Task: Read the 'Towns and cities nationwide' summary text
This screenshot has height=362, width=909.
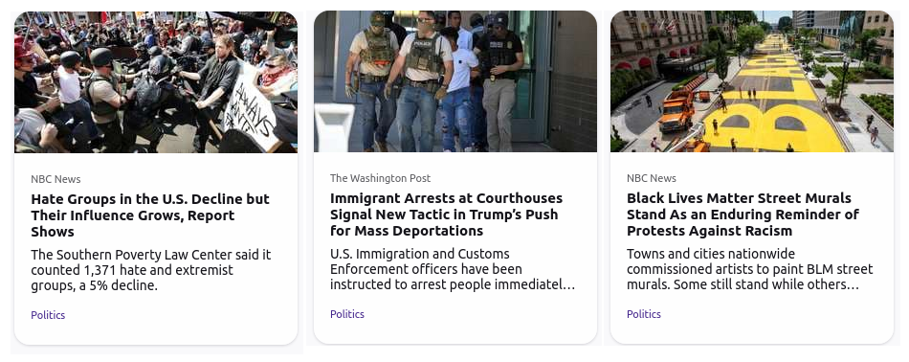Action: pyautogui.click(x=749, y=269)
